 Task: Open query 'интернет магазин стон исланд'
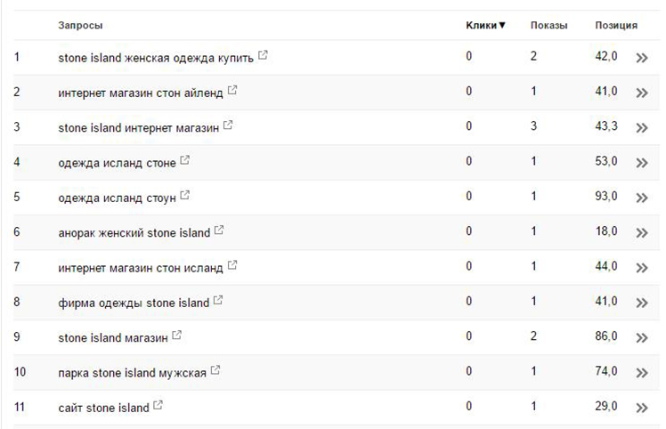(140, 268)
